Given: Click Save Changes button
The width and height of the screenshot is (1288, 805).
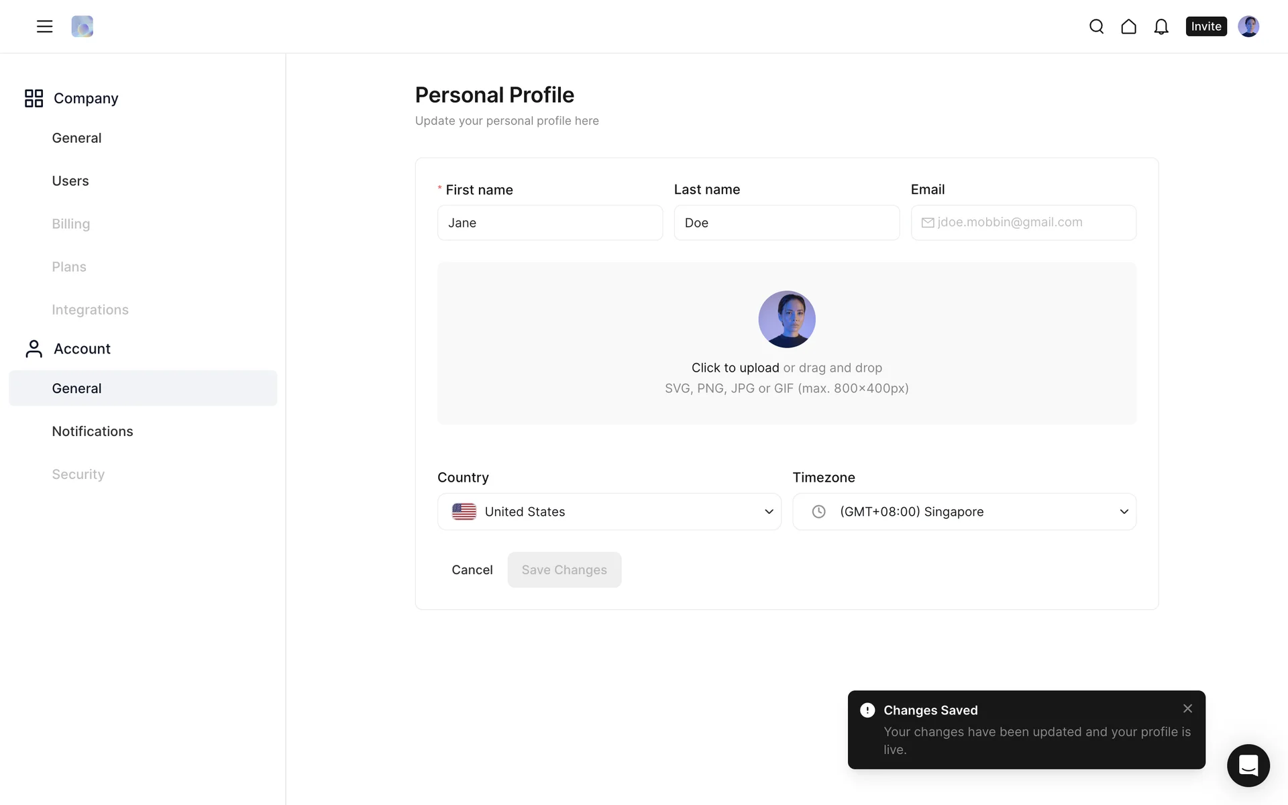Looking at the screenshot, I should pos(564,570).
